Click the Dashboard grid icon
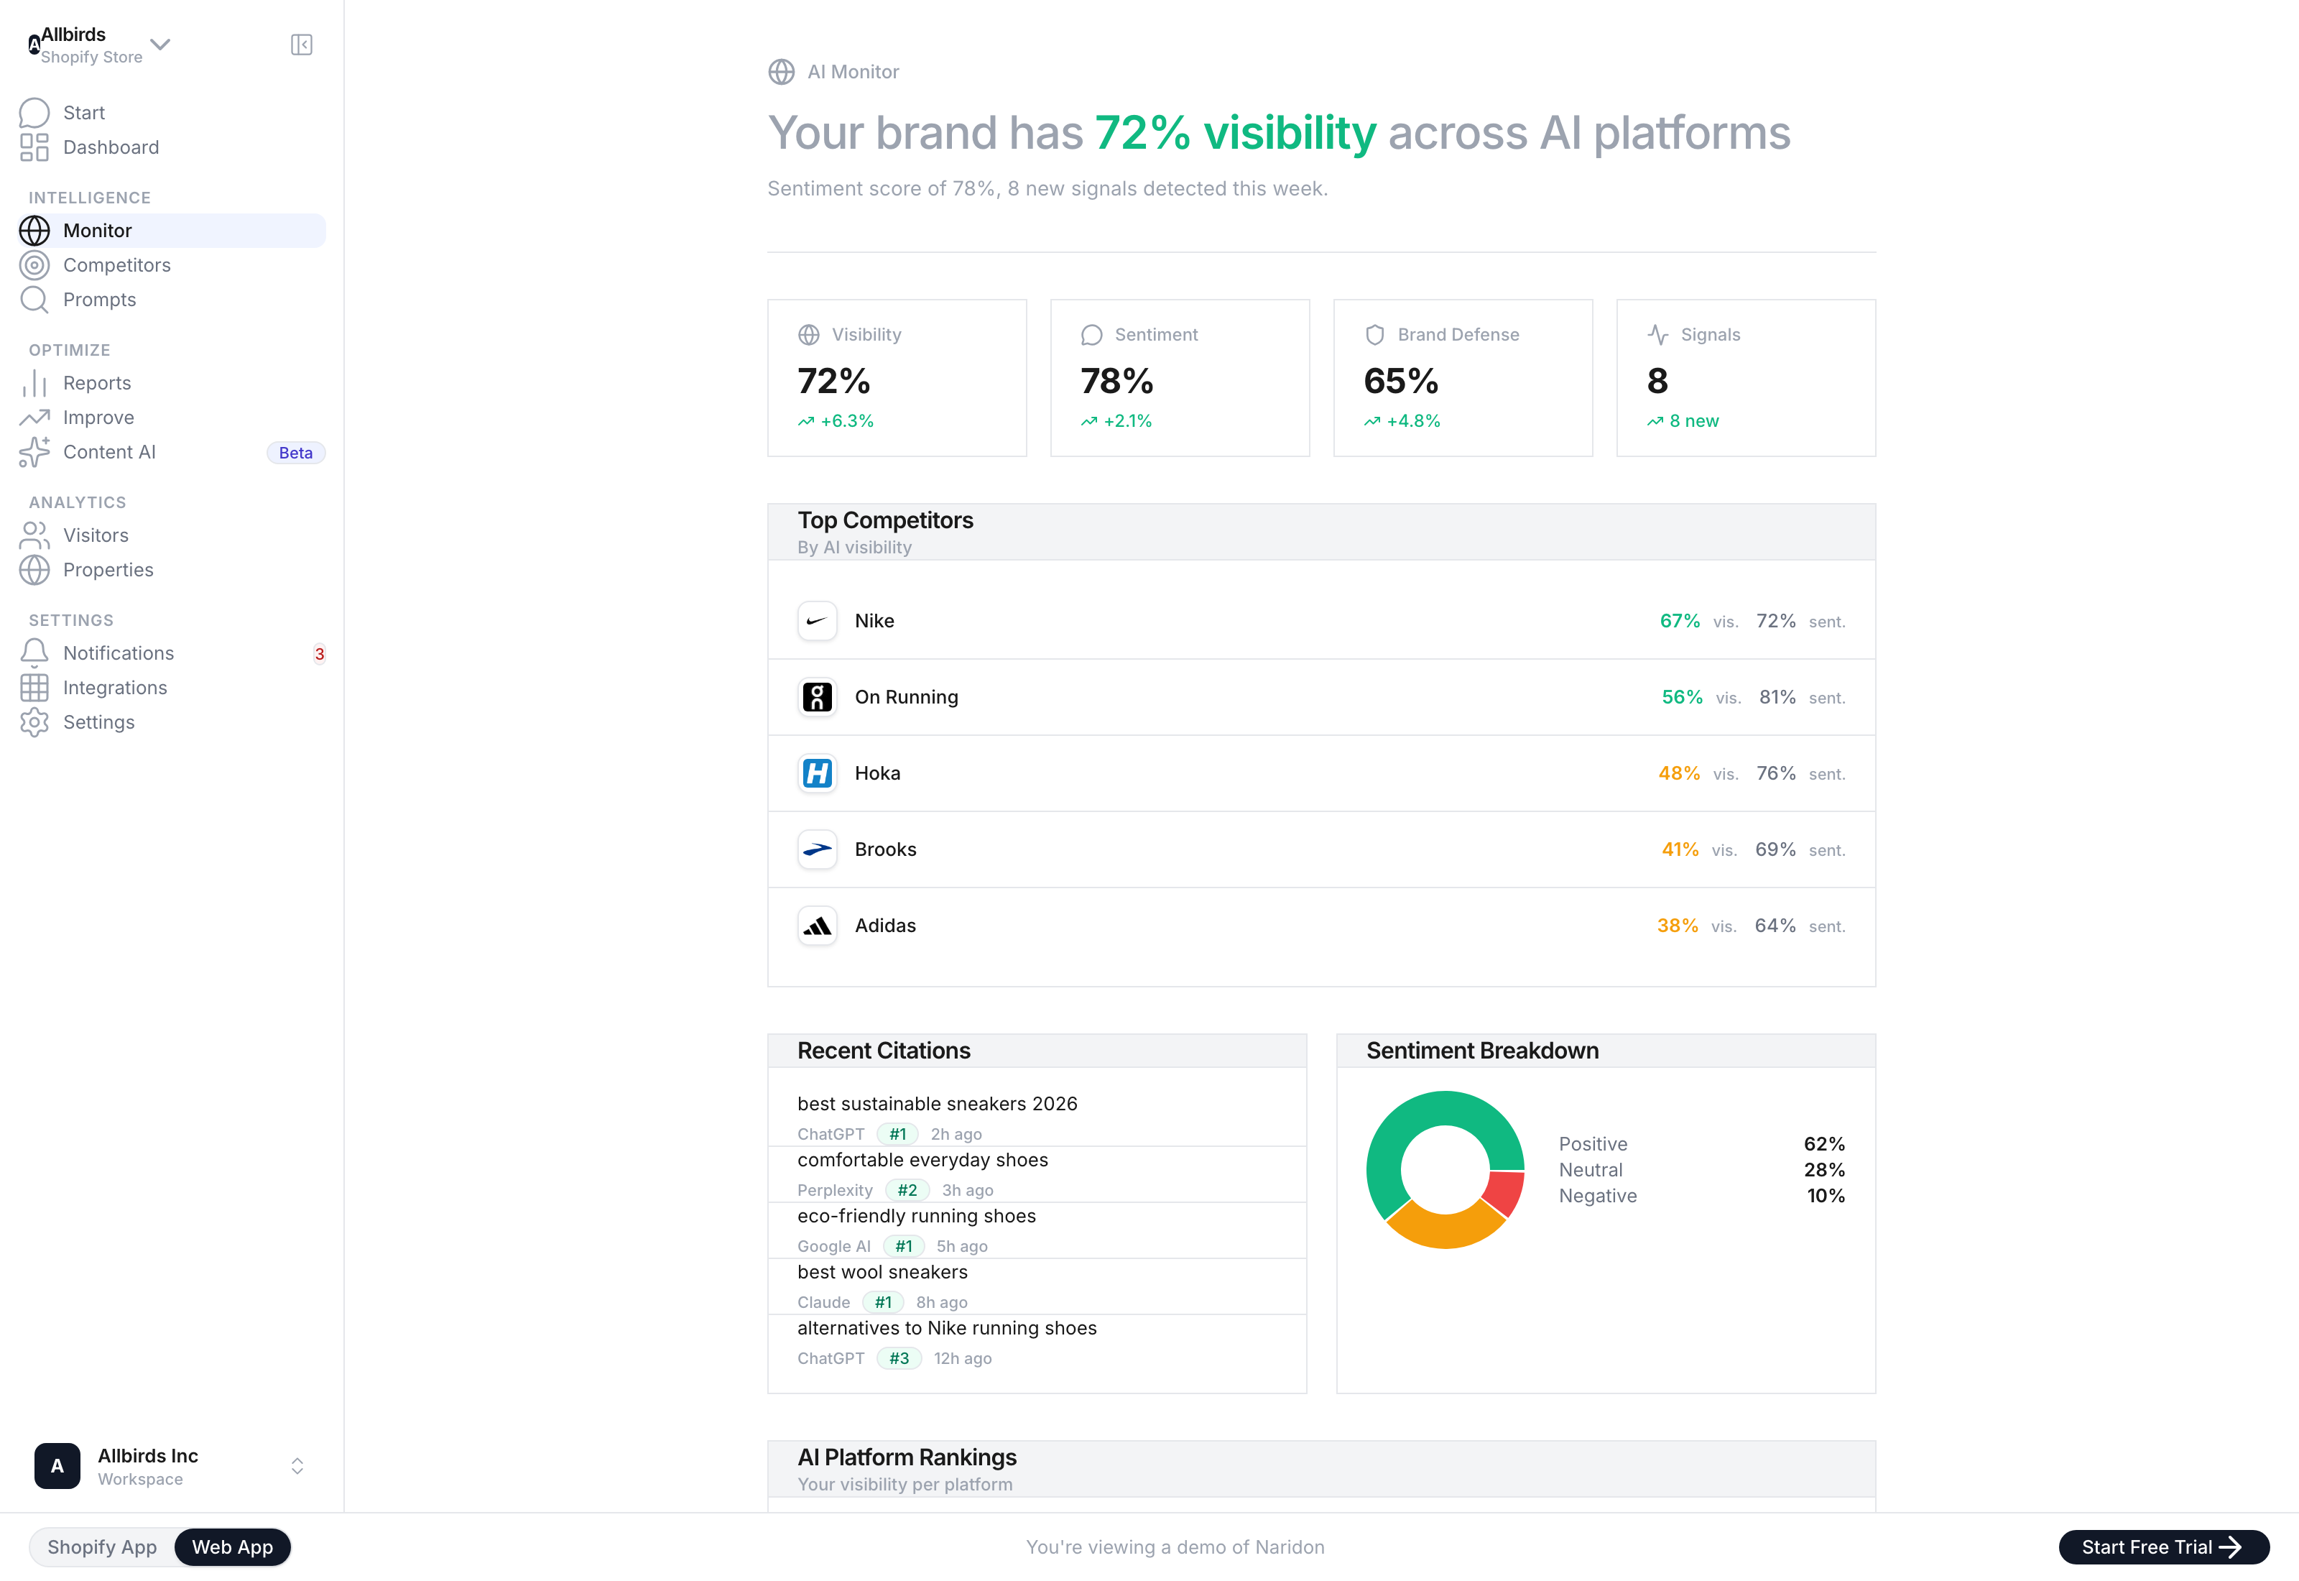The image size is (2299, 1581). pyautogui.click(x=34, y=147)
